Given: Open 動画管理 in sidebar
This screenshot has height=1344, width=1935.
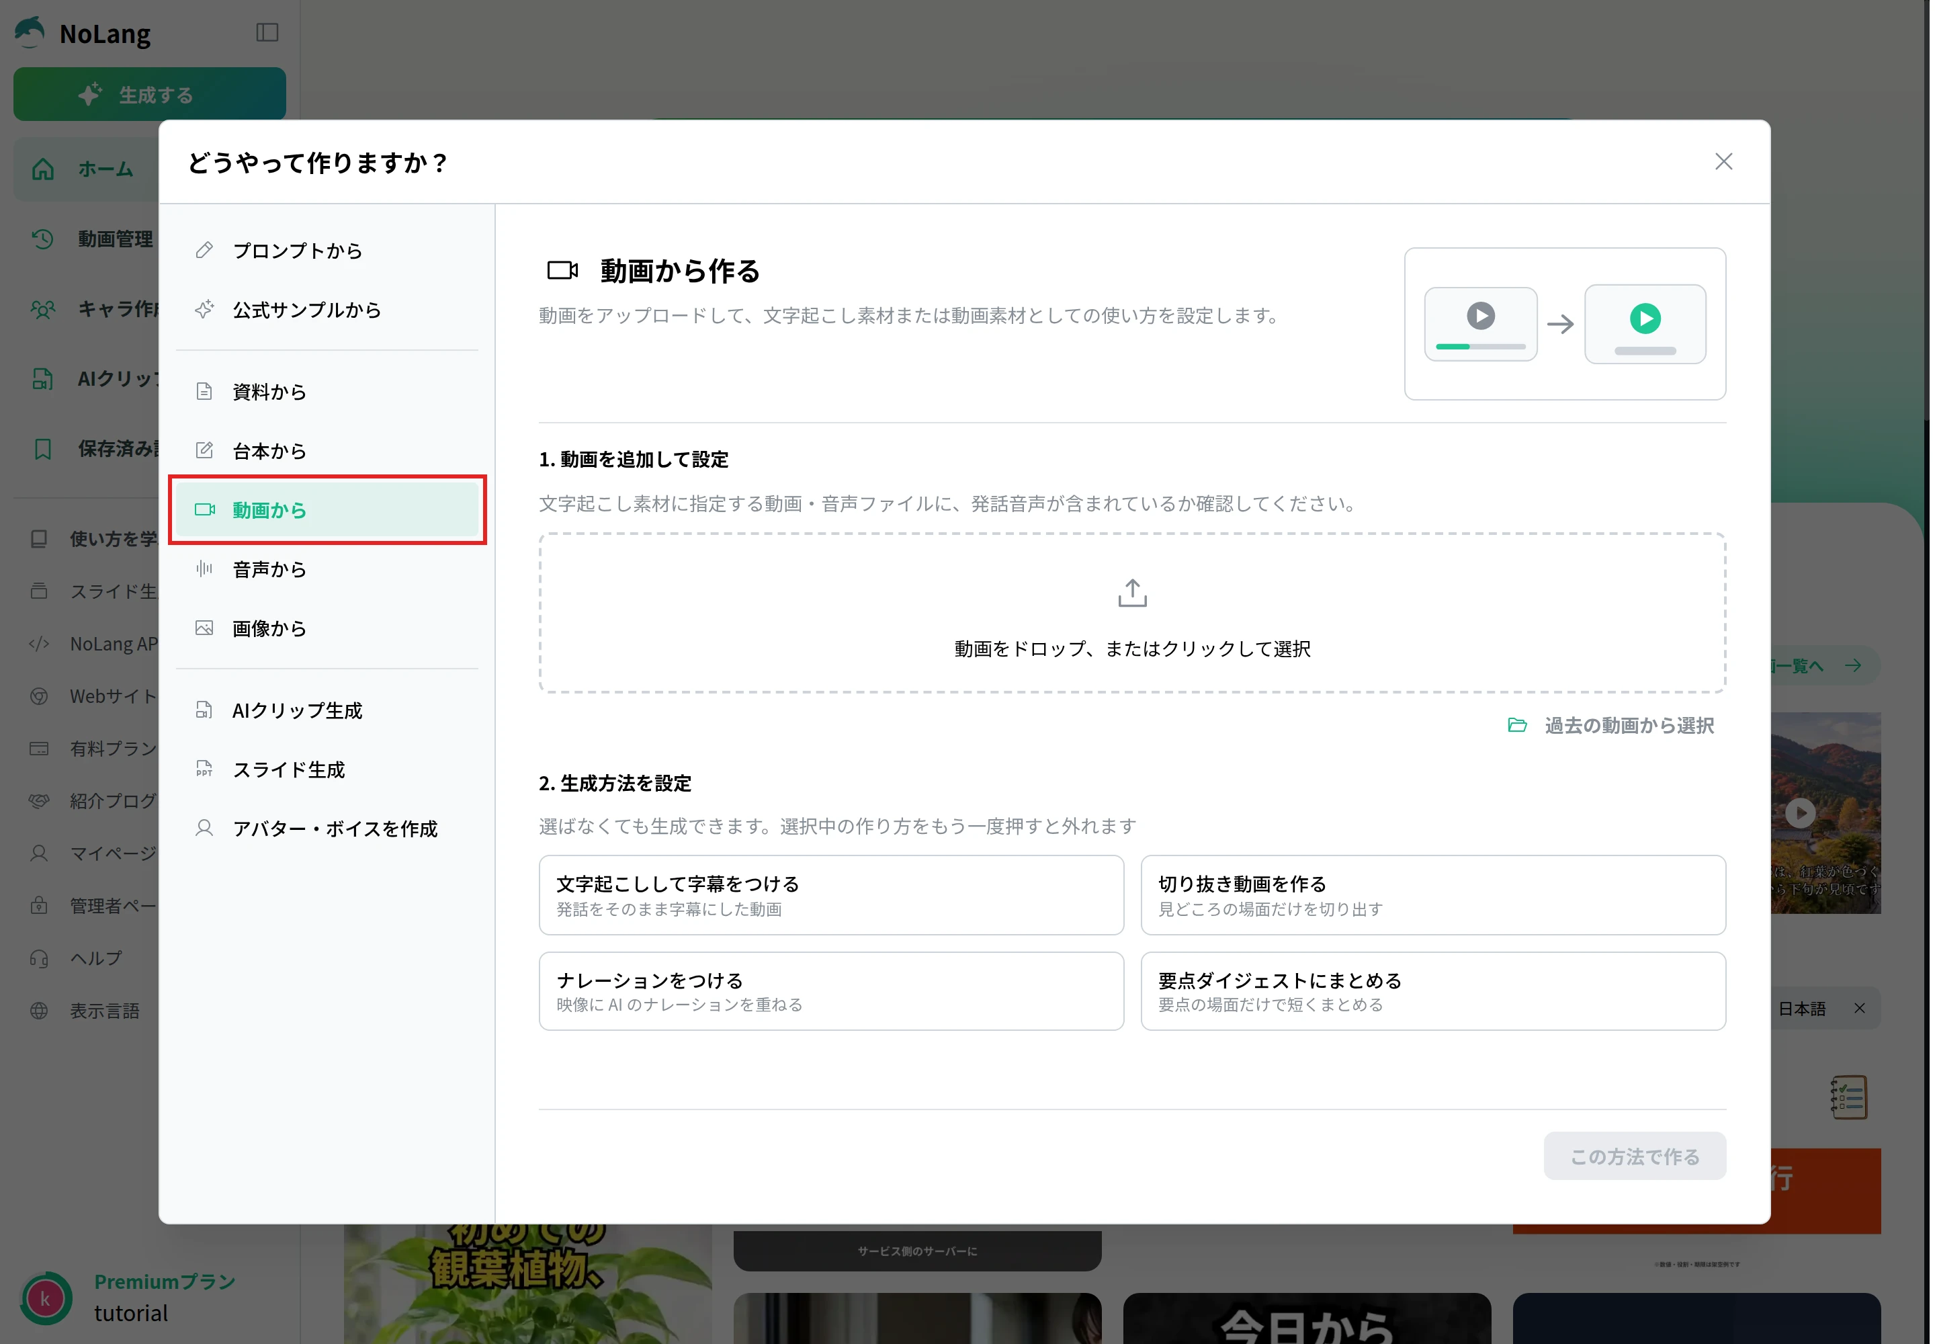Looking at the screenshot, I should [x=86, y=239].
